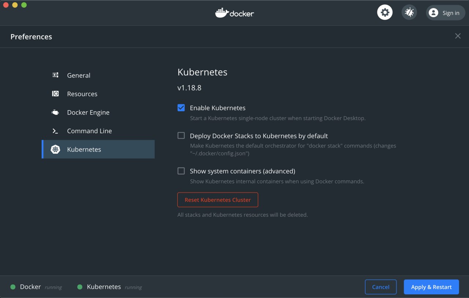
Task: Switch to the Command Line tab
Action: pos(98,131)
